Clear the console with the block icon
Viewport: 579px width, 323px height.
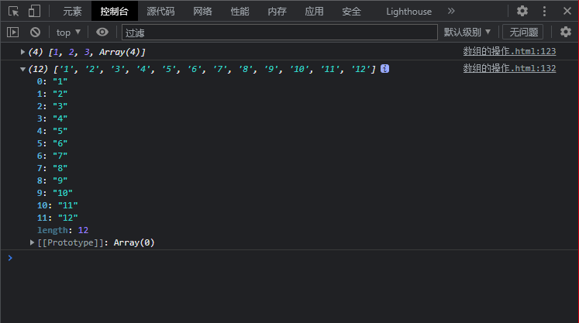click(x=35, y=33)
